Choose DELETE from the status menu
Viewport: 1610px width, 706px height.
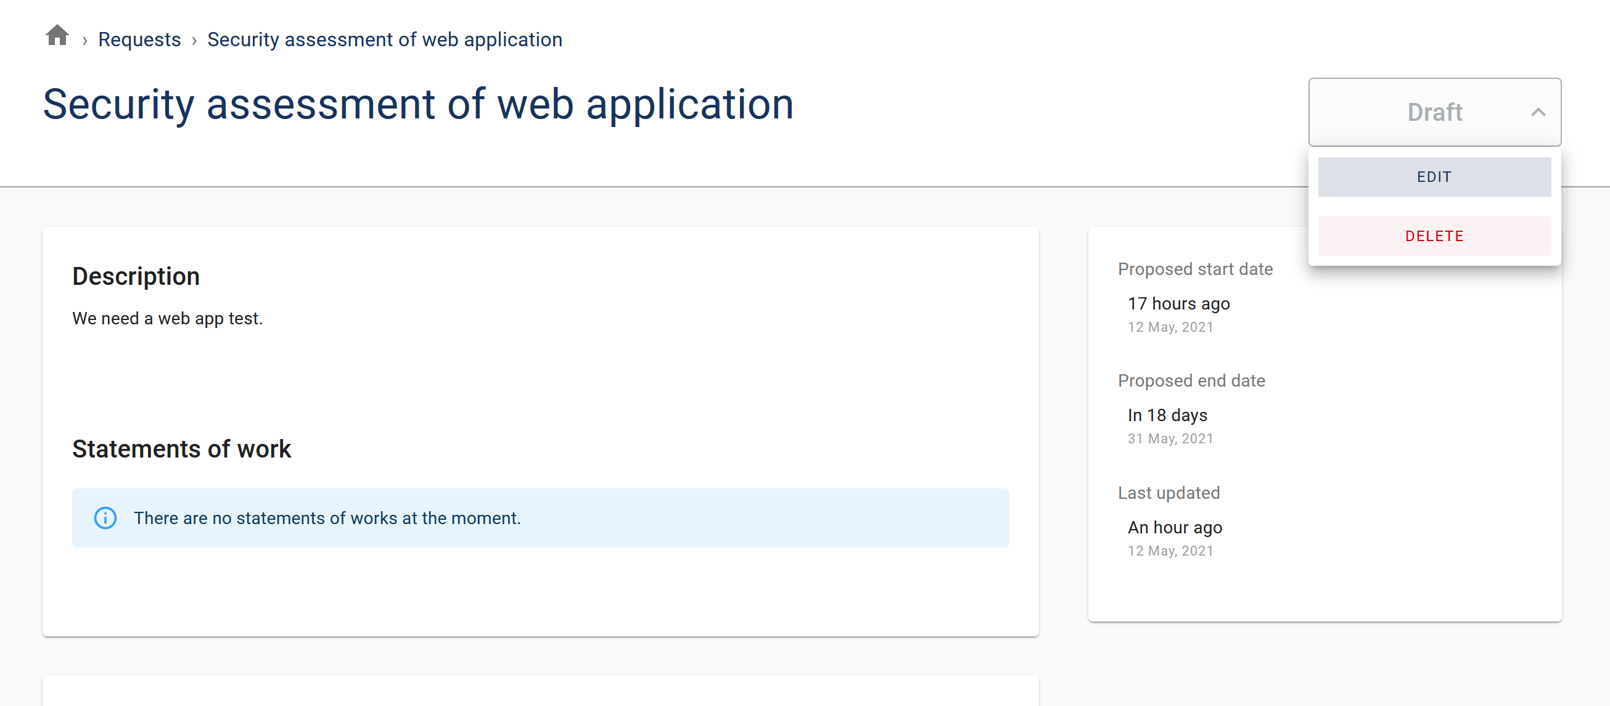1434,236
